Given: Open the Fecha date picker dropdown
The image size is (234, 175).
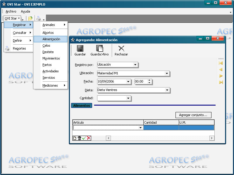Looking at the screenshot, I should point(128,82).
